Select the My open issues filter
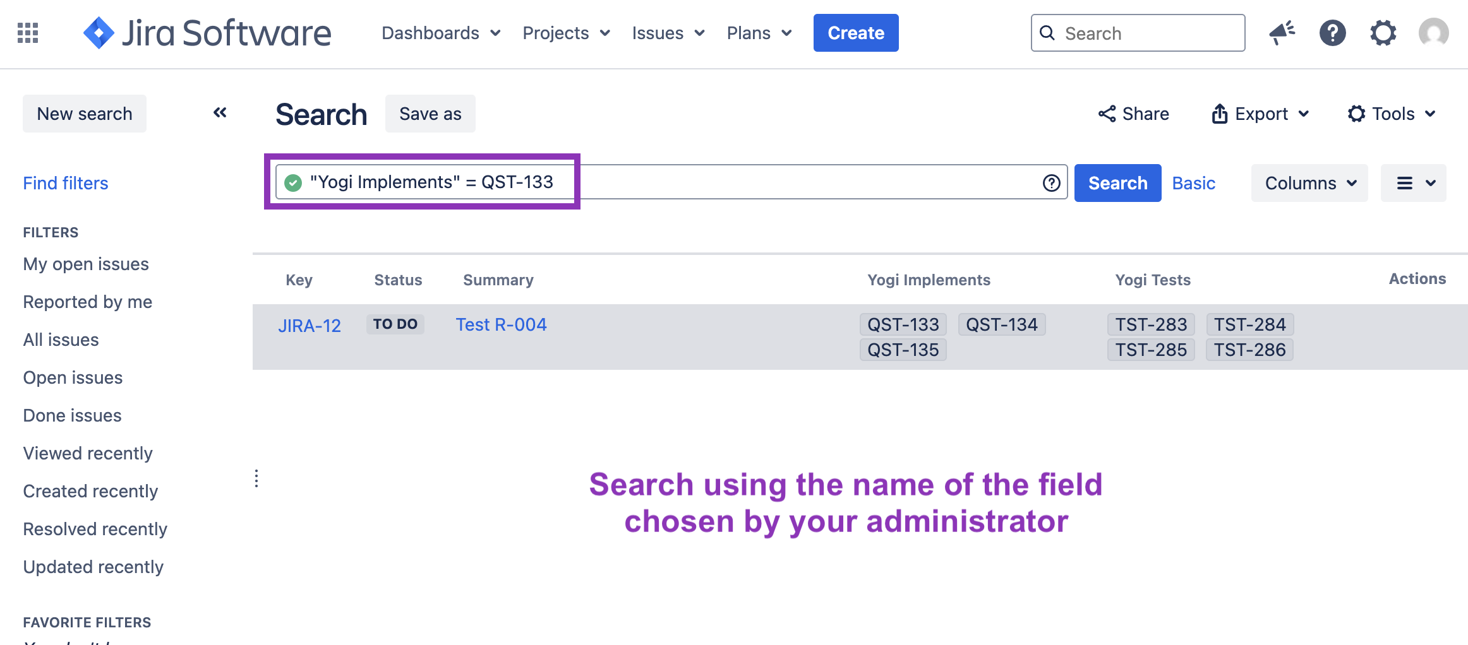The width and height of the screenshot is (1468, 645). tap(86, 264)
